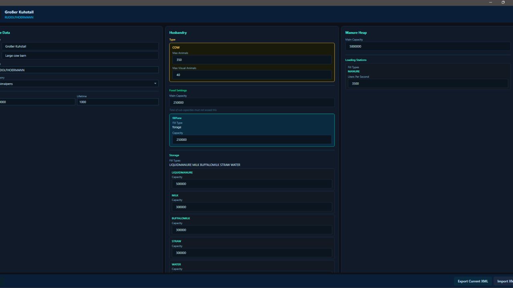Edit the Max Visual Animals value 40

[x=252, y=75]
